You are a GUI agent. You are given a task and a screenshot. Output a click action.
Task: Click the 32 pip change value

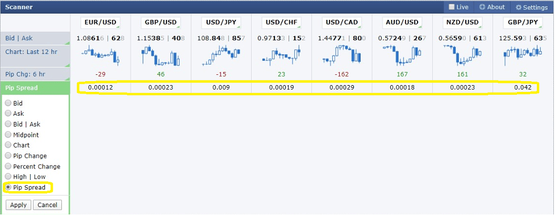[x=523, y=74]
